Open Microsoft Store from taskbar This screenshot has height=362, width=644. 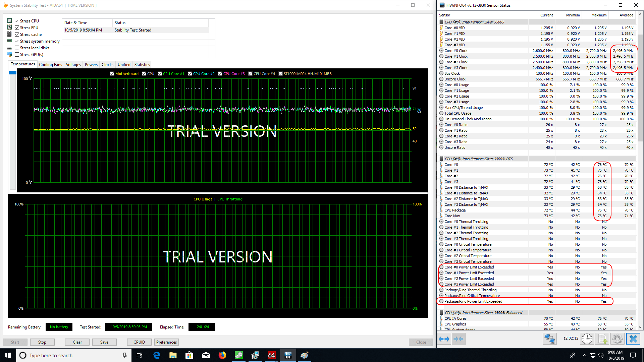[190, 355]
